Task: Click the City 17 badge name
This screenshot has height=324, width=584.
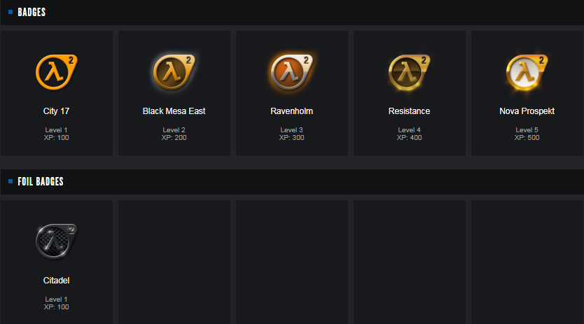Action: click(x=56, y=111)
